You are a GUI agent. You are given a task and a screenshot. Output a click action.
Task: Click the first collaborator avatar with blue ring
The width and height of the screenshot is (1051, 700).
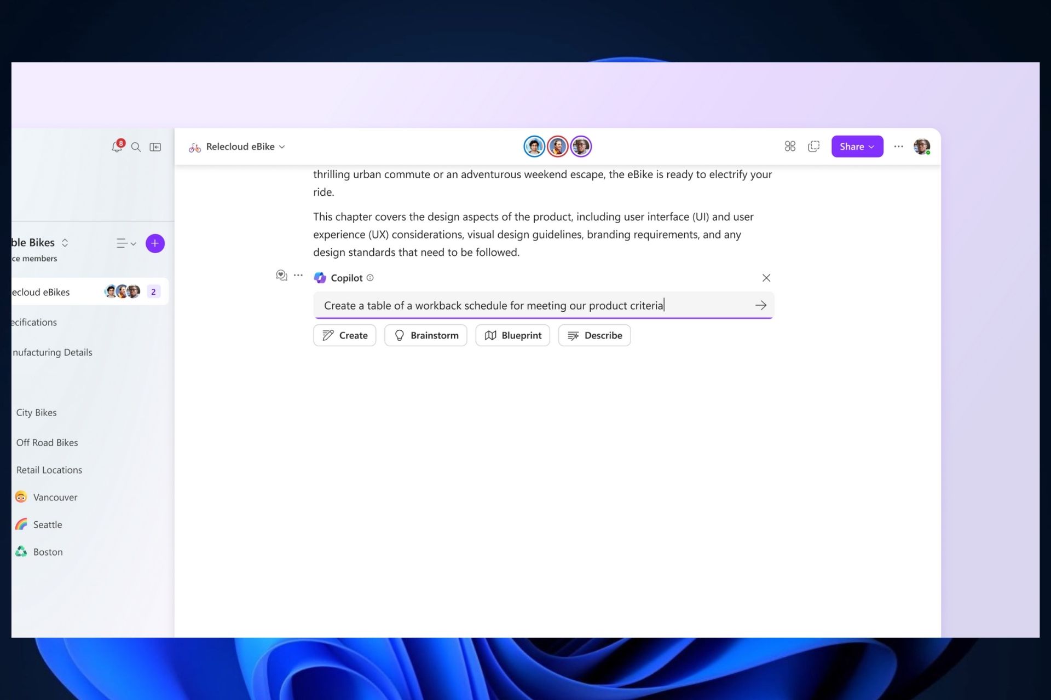coord(534,147)
